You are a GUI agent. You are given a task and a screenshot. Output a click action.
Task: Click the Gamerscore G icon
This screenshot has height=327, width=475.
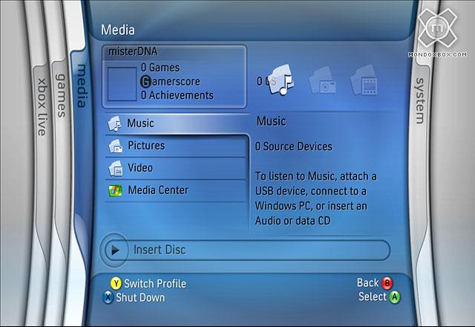click(x=145, y=81)
